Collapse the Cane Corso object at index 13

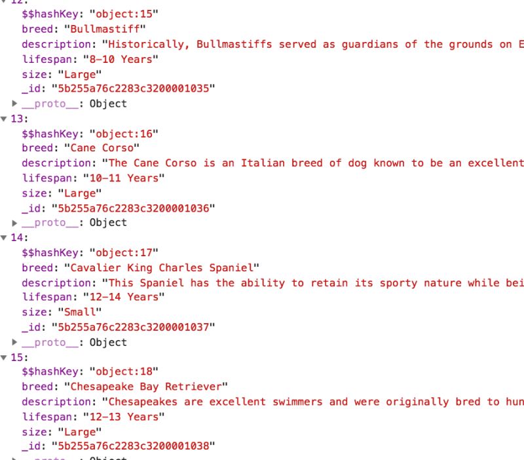(5, 119)
